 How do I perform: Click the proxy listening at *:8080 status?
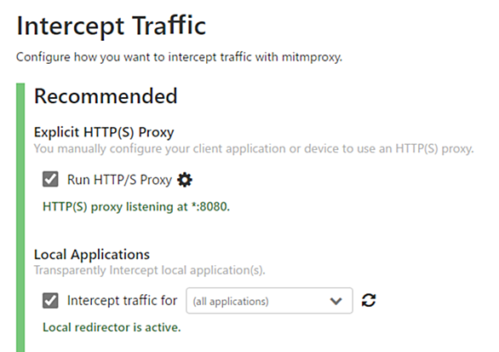click(x=136, y=207)
